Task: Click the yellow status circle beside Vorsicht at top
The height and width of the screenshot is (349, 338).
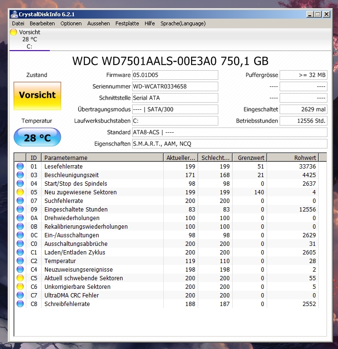Action: pos(13,32)
